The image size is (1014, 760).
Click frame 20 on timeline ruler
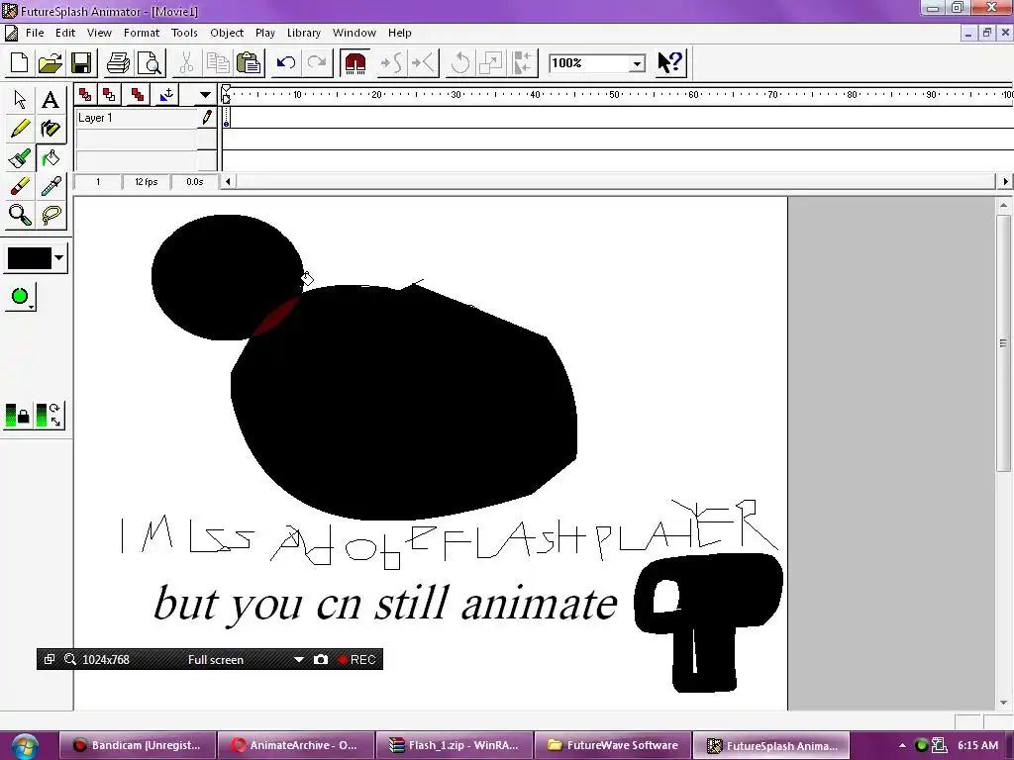point(376,95)
